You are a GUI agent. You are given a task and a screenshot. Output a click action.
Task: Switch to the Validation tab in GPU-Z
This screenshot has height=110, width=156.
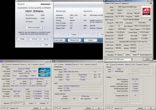coord(124,3)
